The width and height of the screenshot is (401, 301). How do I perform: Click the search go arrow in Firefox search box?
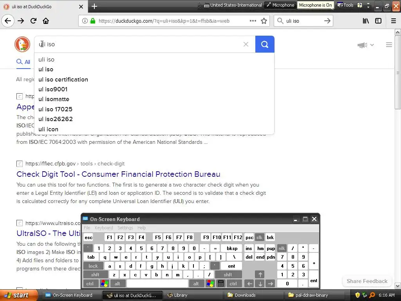(x=327, y=21)
